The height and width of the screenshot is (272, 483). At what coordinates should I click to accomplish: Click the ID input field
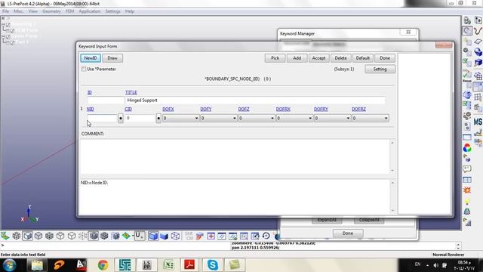[106, 100]
